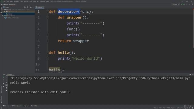The width and height of the screenshot is (194, 109).
Task: Click "Process finished with exit code 0" text
Action: (40, 92)
